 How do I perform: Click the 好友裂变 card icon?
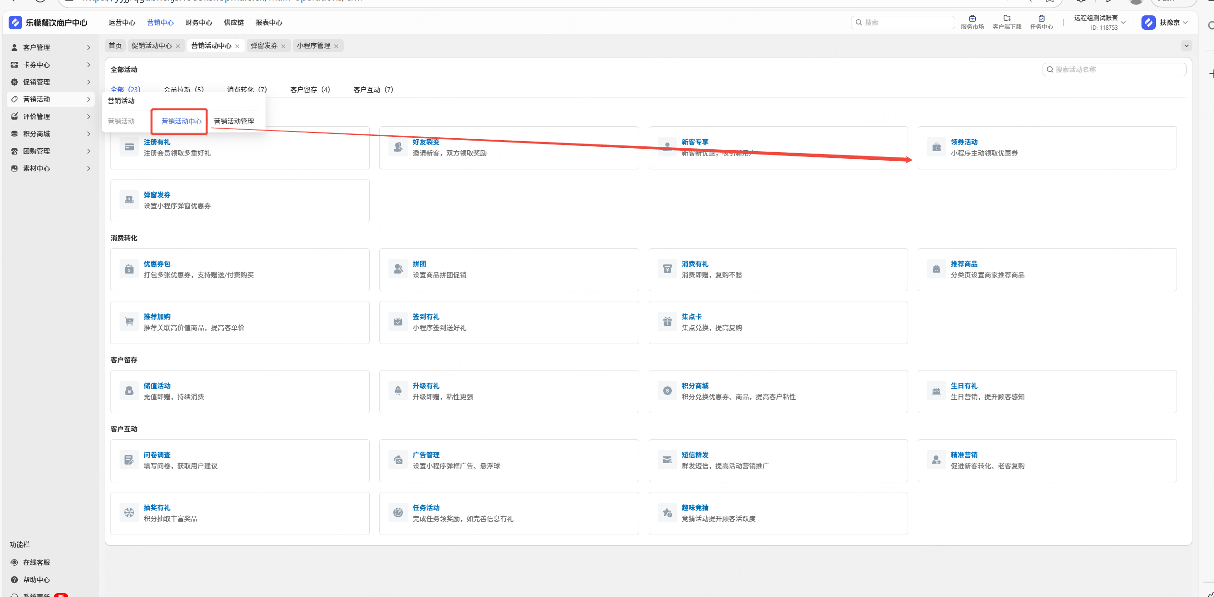(398, 147)
